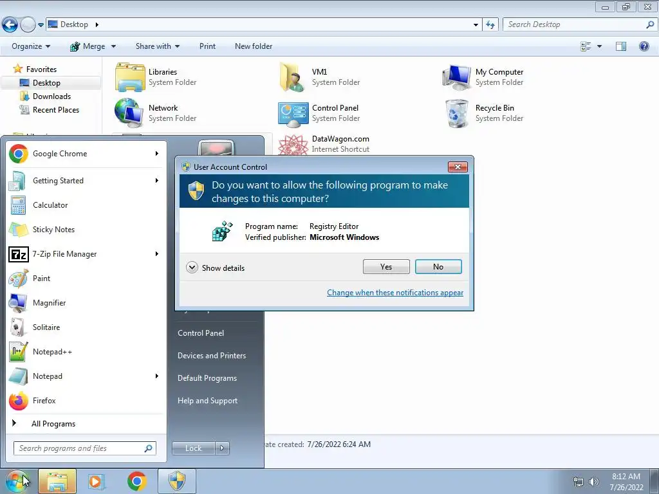Open Share with dropdown menu

158,46
